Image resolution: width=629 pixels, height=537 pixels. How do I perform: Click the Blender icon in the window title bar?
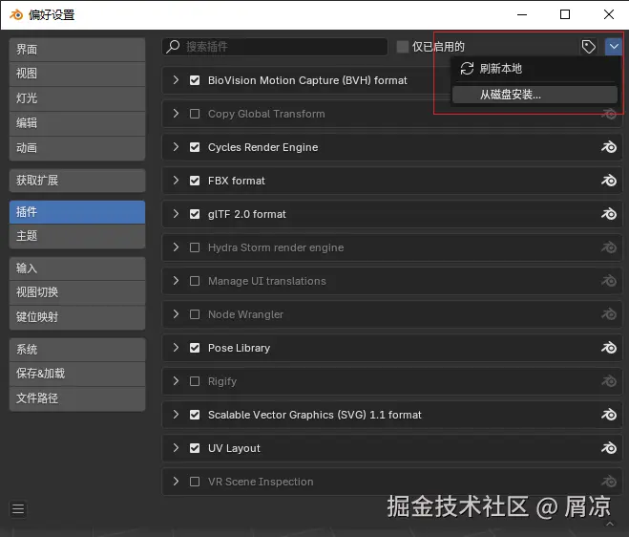click(x=16, y=15)
